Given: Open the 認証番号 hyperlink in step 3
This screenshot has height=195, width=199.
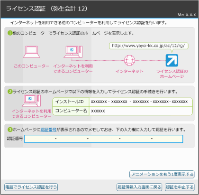Looking at the screenshot, I should point(48,130).
